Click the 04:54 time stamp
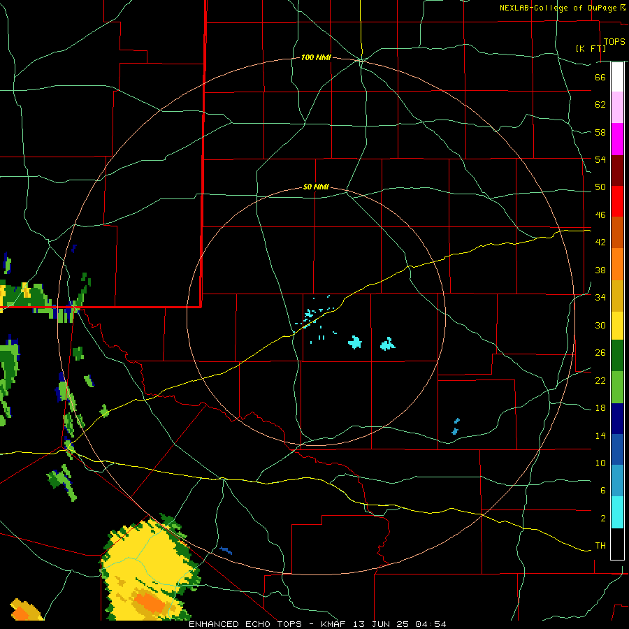The height and width of the screenshot is (629, 629). coord(431,624)
